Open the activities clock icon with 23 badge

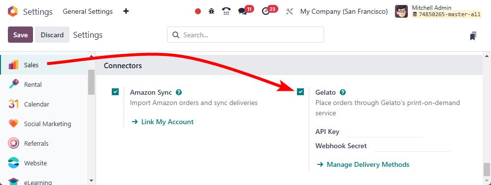(x=266, y=12)
